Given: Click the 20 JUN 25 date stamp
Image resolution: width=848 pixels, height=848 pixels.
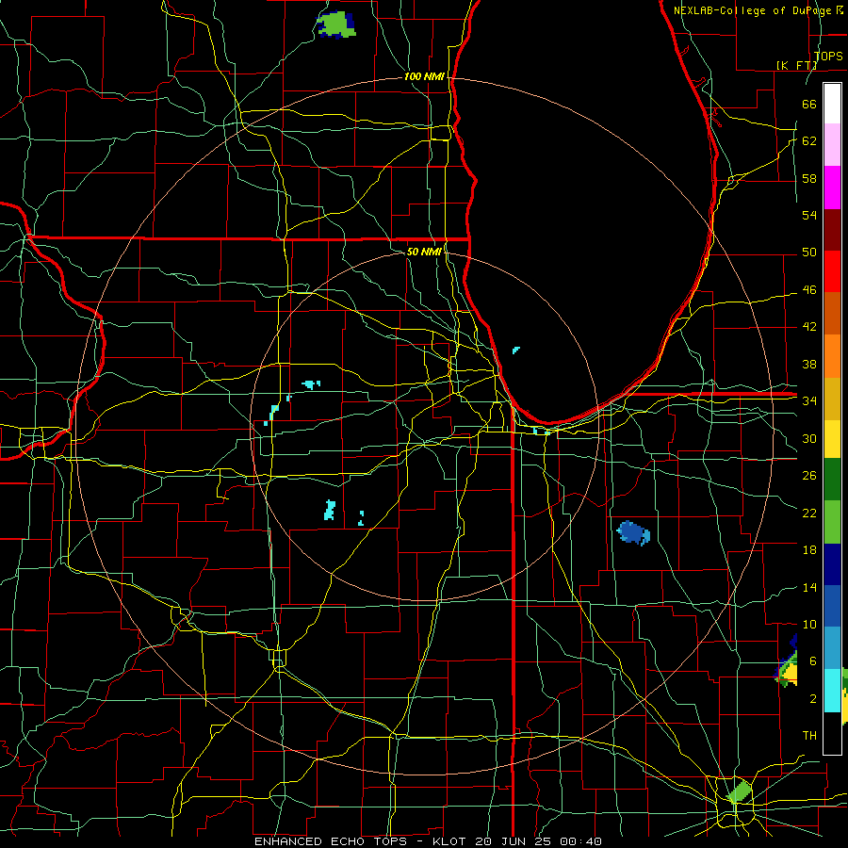Looking at the screenshot, I should click(515, 841).
